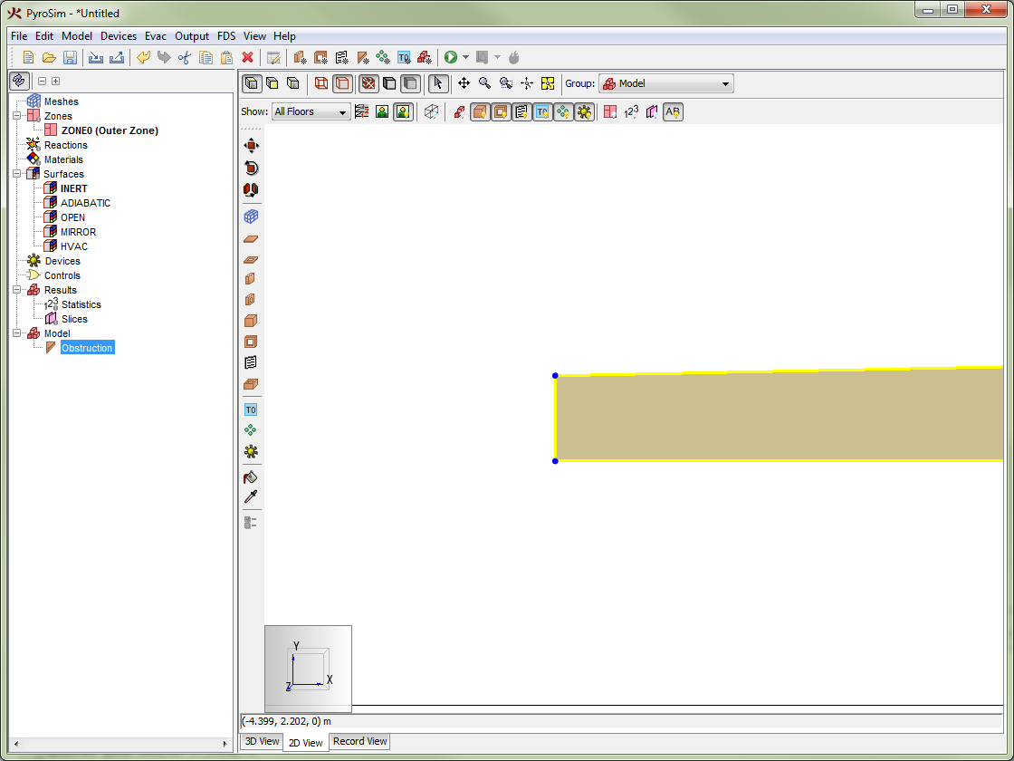Switch to the Record View tab
This screenshot has height=761, width=1014.
359,741
